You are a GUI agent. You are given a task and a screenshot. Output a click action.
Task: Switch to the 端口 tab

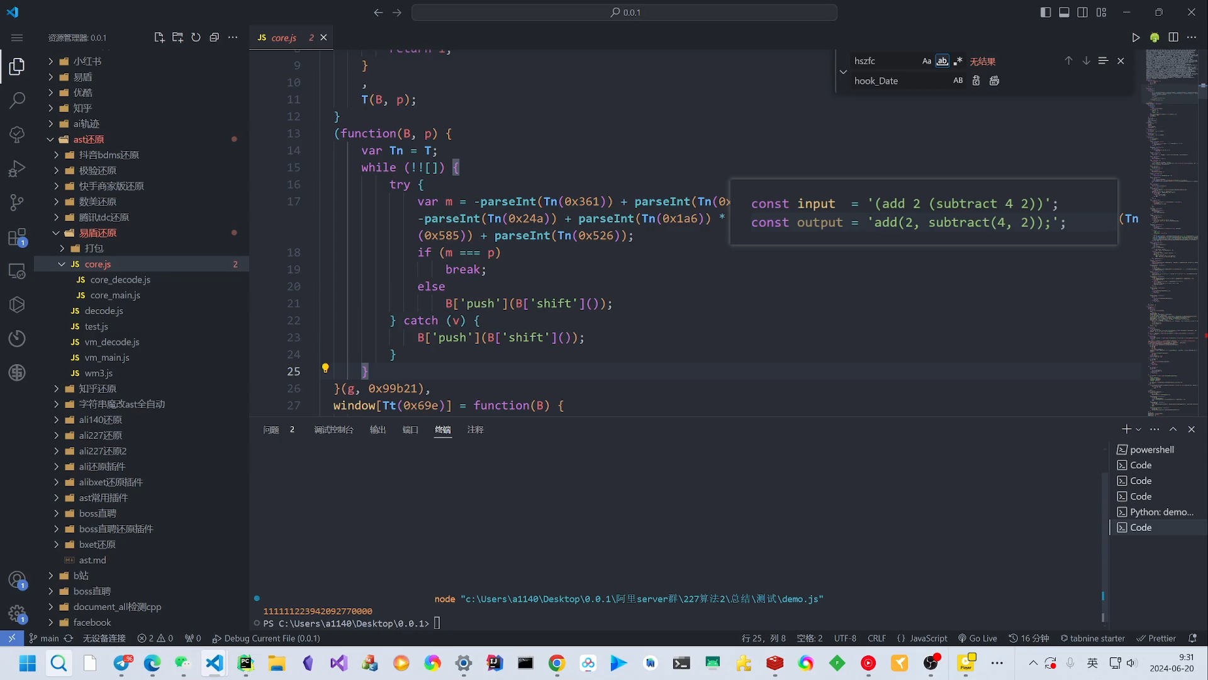410,430
